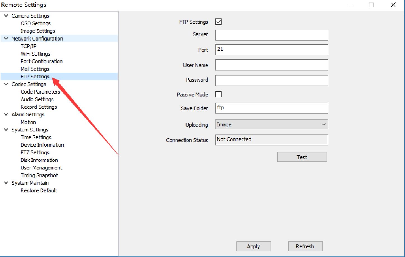Collapse the Codec Settings group arrow
405x257 pixels.
(x=6, y=84)
